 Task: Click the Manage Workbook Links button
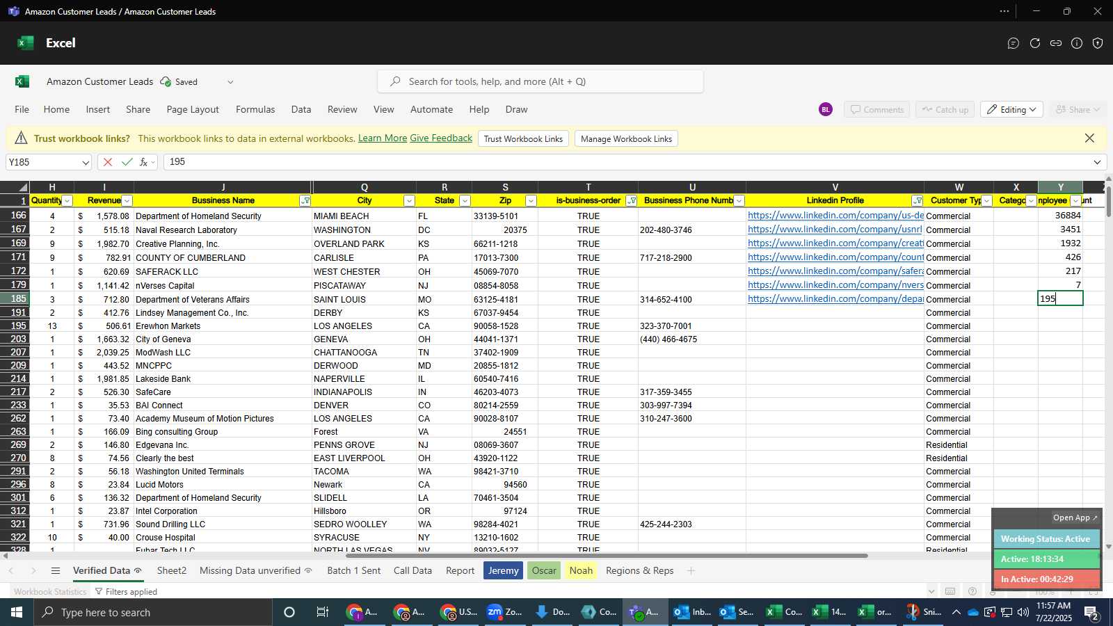click(626, 138)
